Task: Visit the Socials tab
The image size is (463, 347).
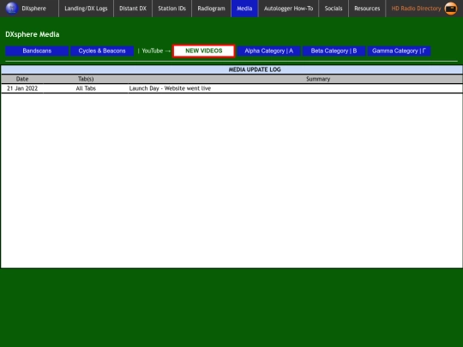Action: coord(334,9)
